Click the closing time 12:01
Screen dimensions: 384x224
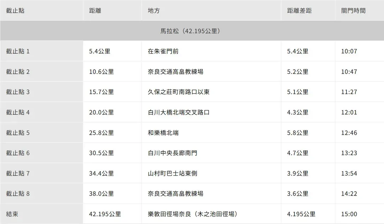coord(349,112)
